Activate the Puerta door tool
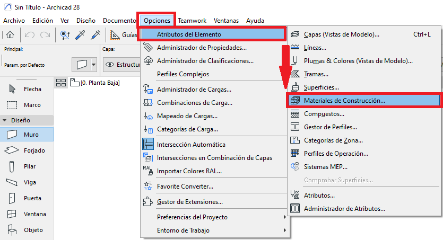Viewport: 443px width, 240px height. click(x=27, y=198)
